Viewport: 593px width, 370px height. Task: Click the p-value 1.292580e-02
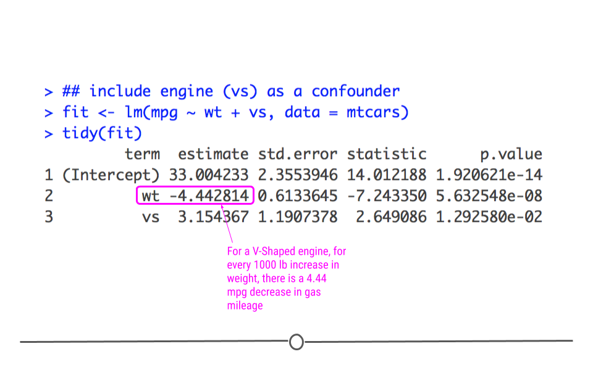[489, 217]
